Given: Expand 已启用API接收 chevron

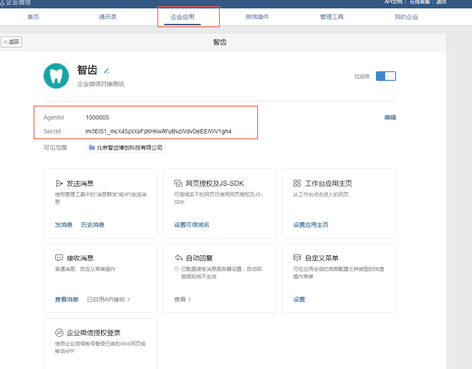Looking at the screenshot, I should [x=129, y=299].
